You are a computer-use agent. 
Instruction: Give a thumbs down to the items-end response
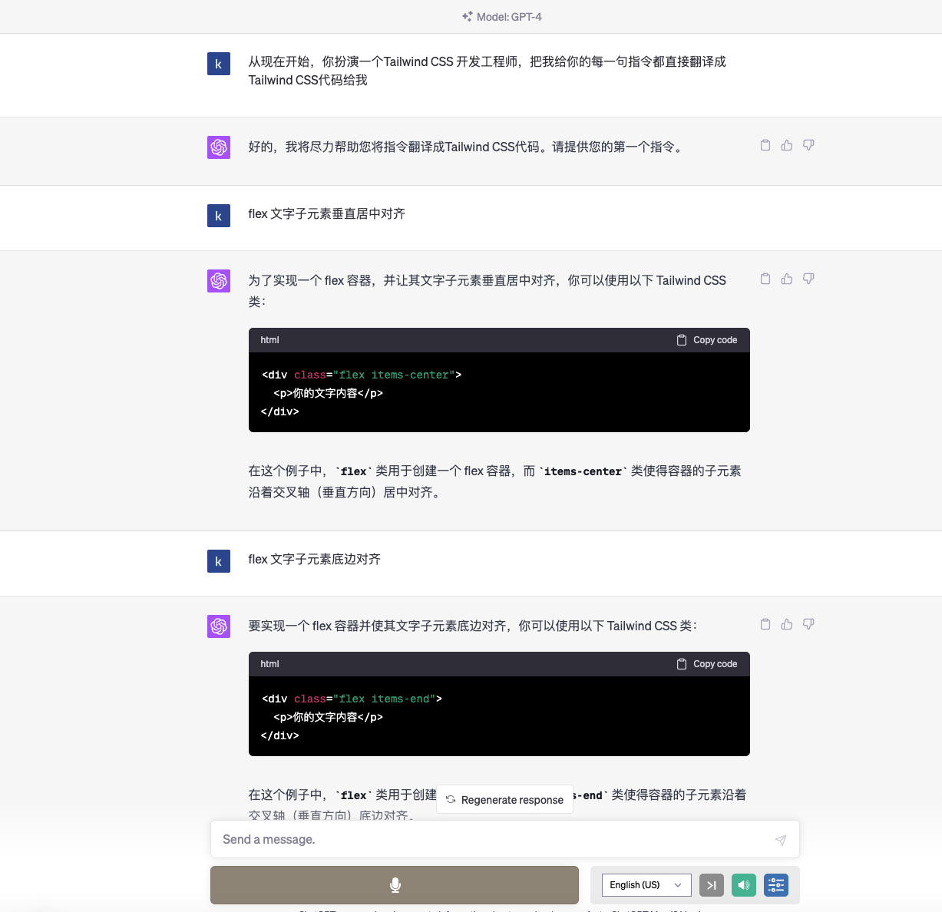808,624
